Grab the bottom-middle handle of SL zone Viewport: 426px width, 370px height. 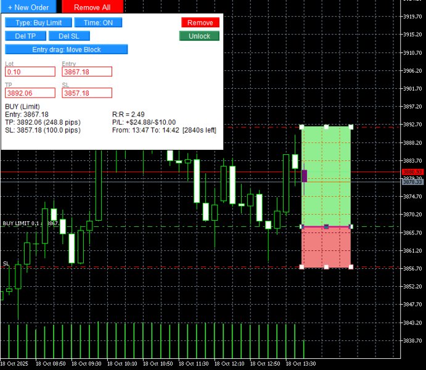pyautogui.click(x=326, y=267)
